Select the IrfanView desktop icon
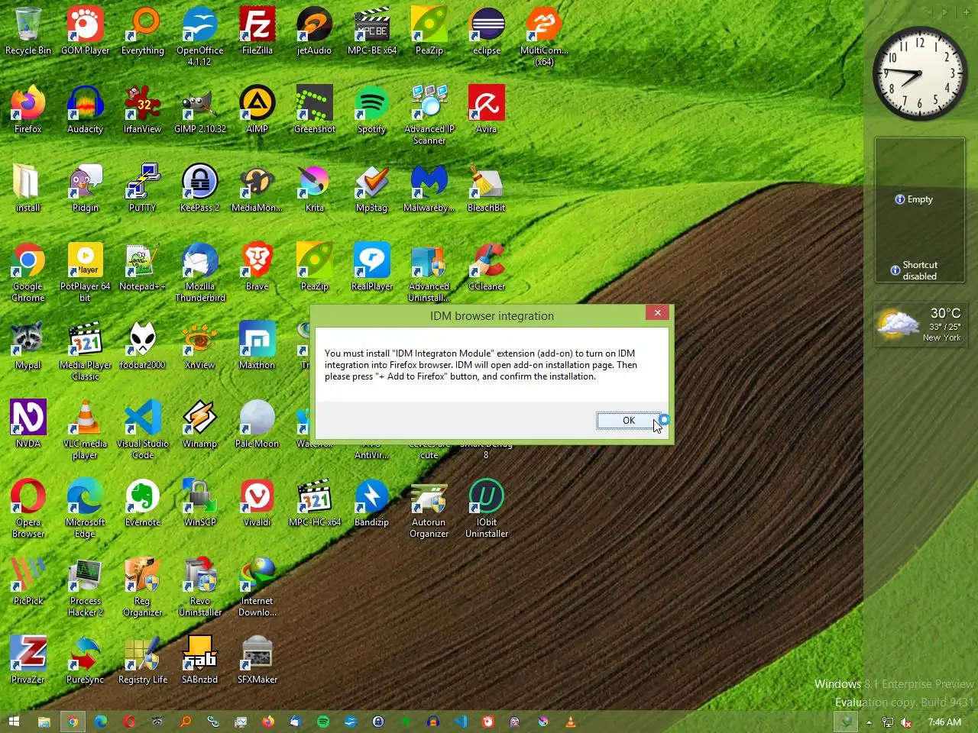This screenshot has width=978, height=733. coord(143,110)
